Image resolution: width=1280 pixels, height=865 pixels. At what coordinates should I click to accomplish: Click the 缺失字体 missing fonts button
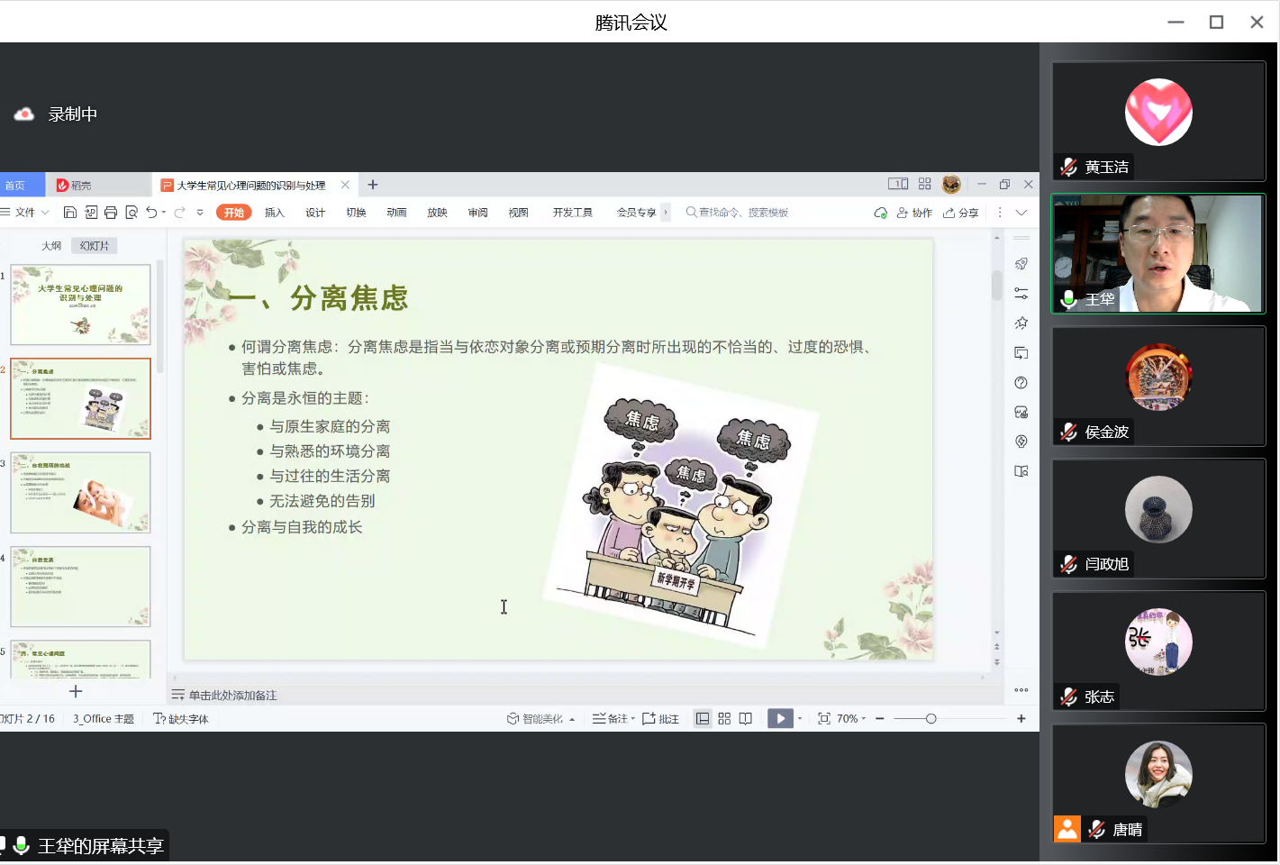point(181,718)
